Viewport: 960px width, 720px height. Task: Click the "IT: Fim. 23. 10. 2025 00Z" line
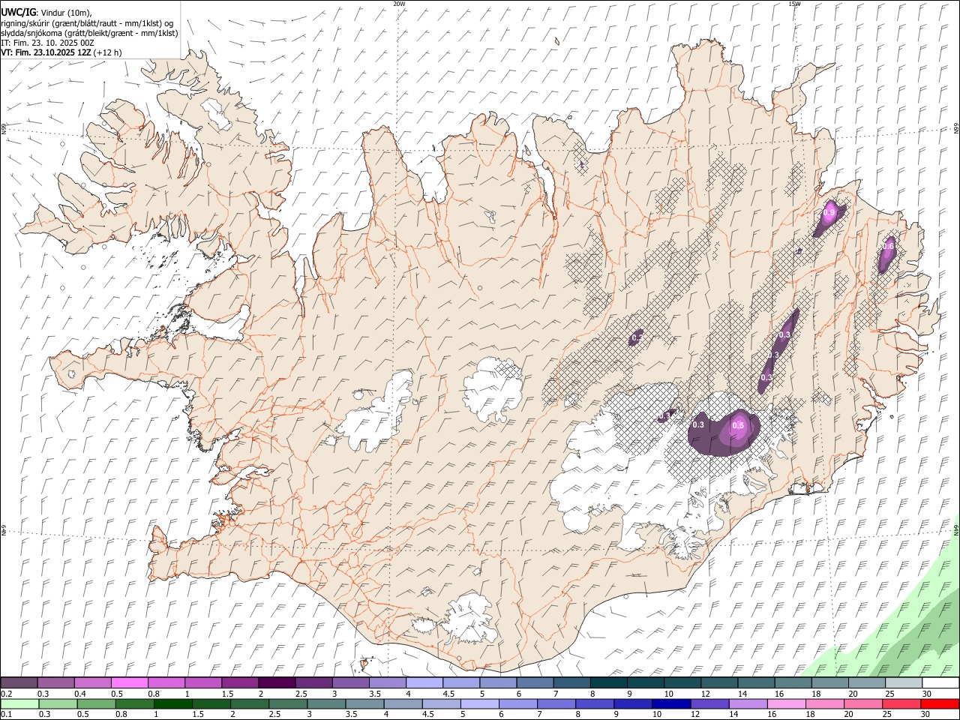tap(46, 43)
